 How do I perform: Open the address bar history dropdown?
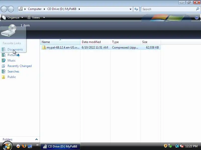point(130,9)
